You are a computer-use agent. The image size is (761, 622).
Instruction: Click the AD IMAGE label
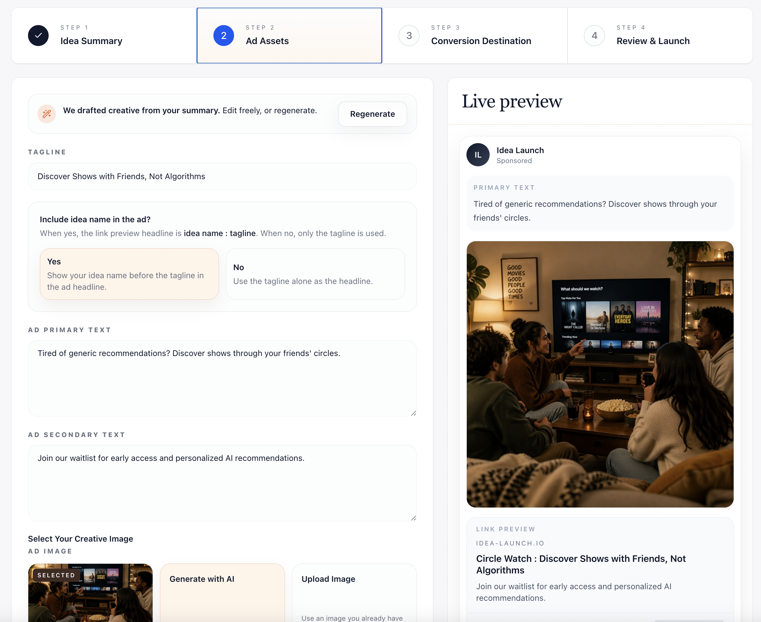pyautogui.click(x=50, y=551)
